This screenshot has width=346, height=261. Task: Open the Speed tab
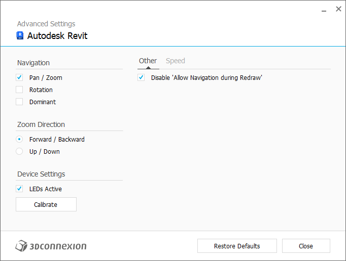(176, 61)
